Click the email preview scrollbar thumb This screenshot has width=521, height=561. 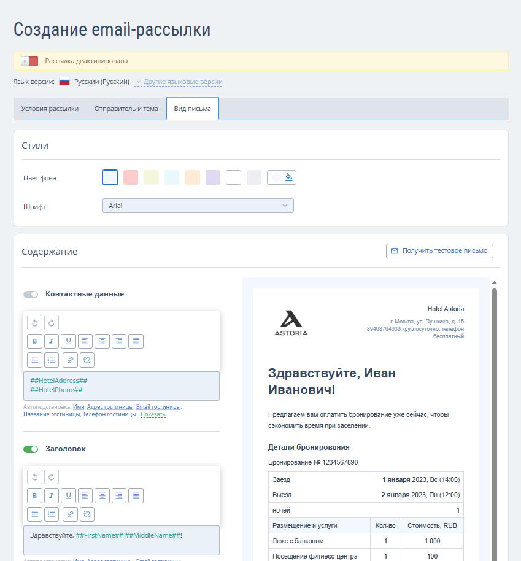click(x=494, y=425)
